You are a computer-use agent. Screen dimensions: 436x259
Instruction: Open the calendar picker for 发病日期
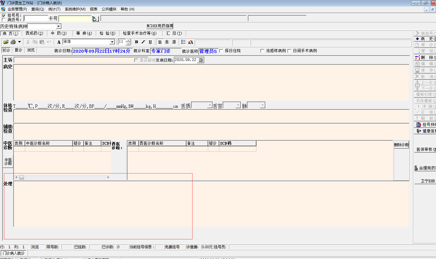(200, 60)
